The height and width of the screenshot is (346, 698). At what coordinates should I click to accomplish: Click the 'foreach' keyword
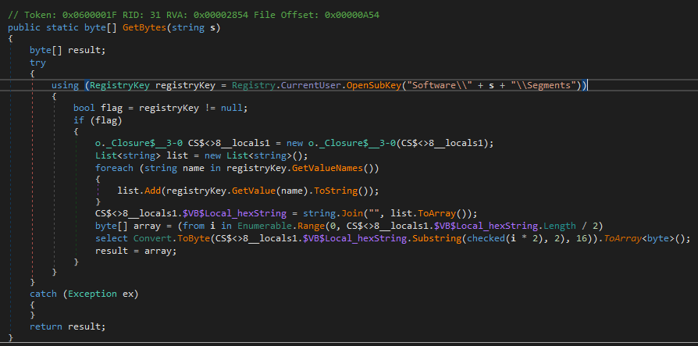tap(114, 168)
